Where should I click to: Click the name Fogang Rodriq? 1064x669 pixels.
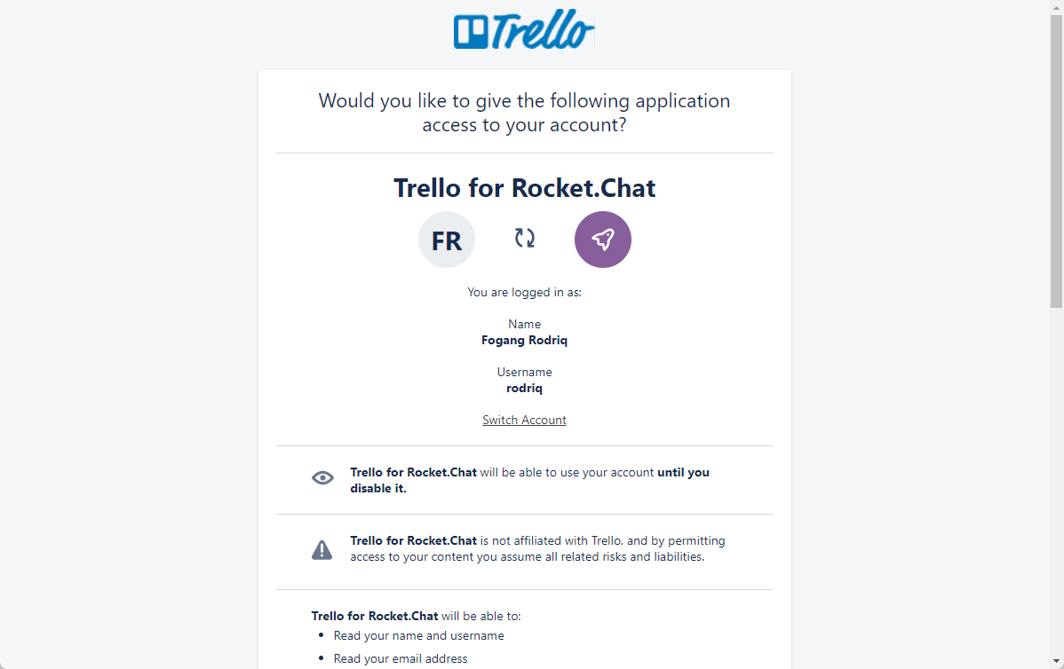[x=525, y=340]
